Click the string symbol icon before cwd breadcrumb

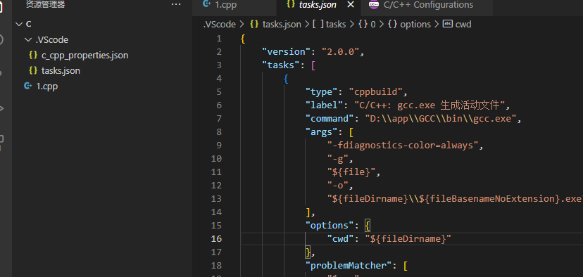(x=448, y=24)
